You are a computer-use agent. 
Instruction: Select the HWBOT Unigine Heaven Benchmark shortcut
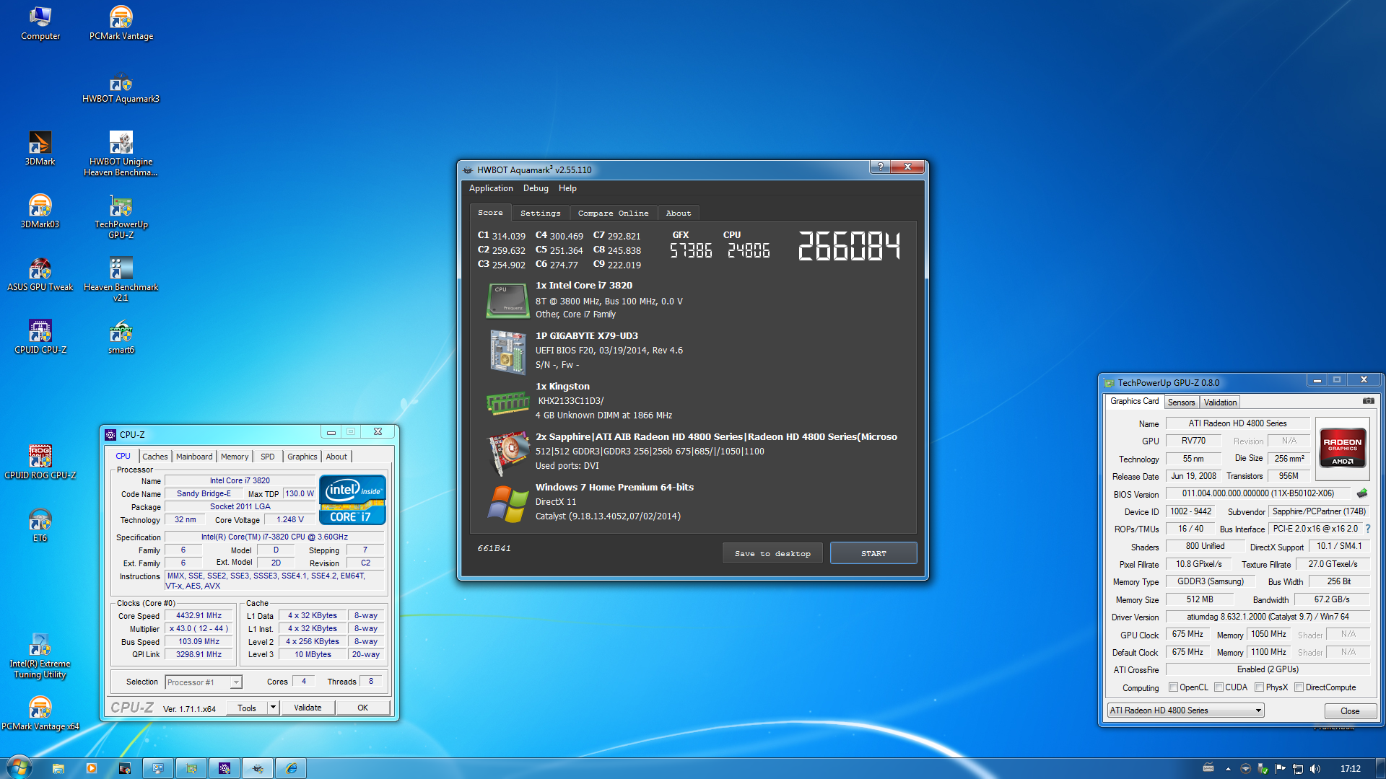[121, 154]
